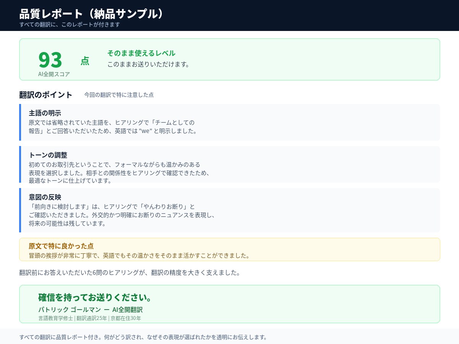Click the text 最適なトーンに仕上げています。
The width and height of the screenshot is (459, 344).
click(70, 180)
